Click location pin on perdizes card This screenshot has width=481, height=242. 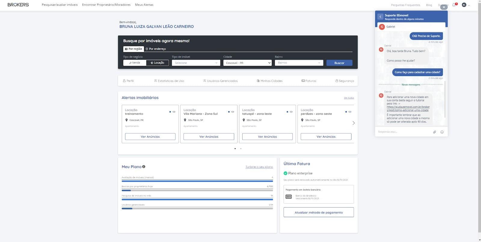(302, 120)
